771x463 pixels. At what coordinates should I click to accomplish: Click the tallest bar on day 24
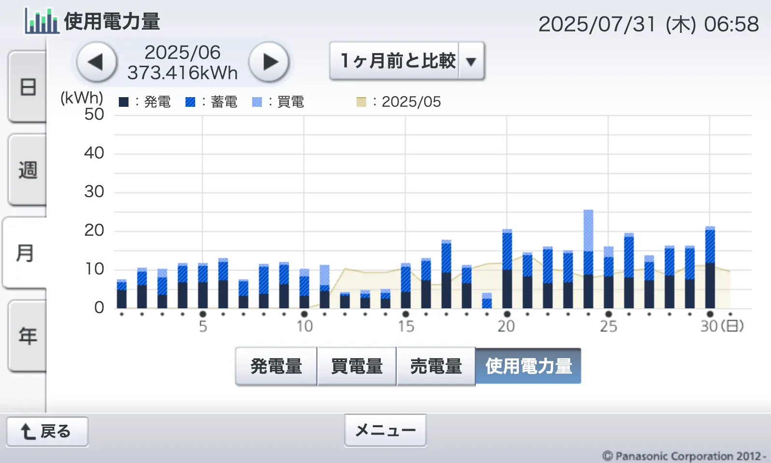[588, 261]
